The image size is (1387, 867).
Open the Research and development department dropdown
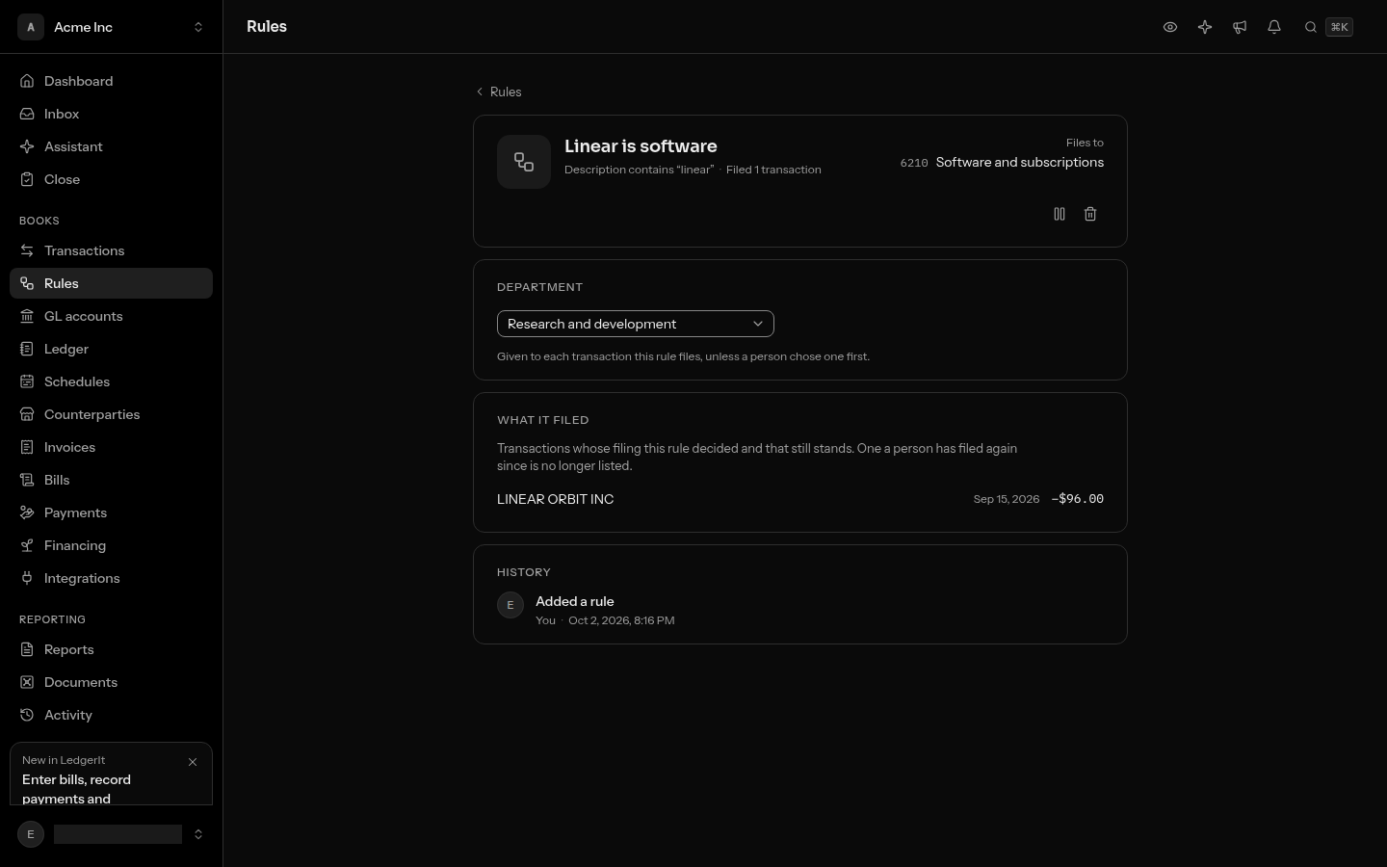pyautogui.click(x=636, y=324)
